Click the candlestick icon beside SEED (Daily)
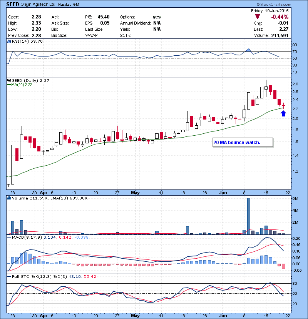Screen dimensions: 308x319 pos(9,81)
